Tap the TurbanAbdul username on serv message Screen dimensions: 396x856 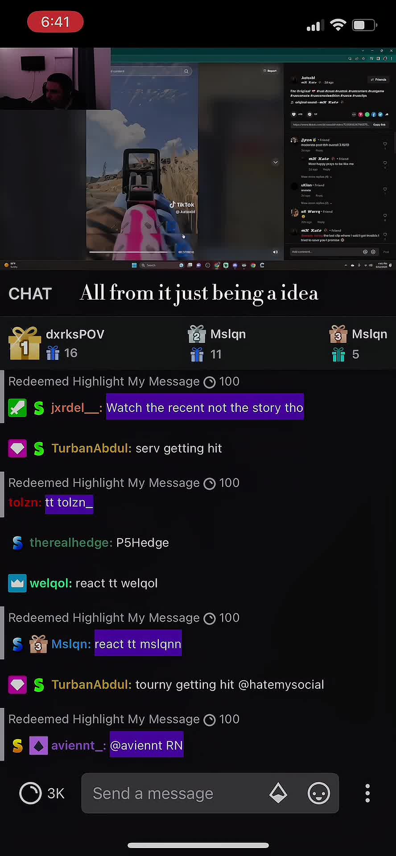tap(91, 448)
